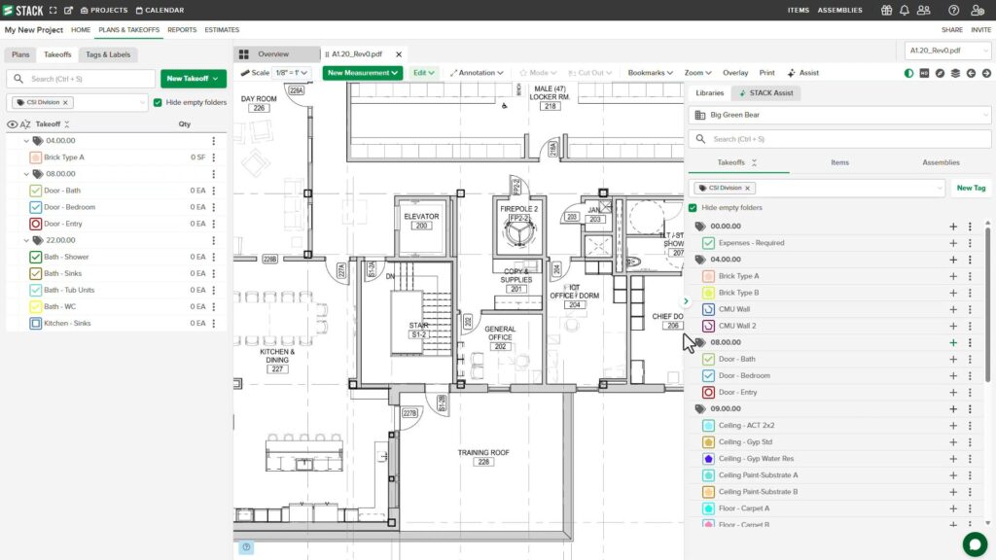This screenshot has width=996, height=560.
Task: Open options menu for Brick Type A takeoff
Action: point(213,157)
